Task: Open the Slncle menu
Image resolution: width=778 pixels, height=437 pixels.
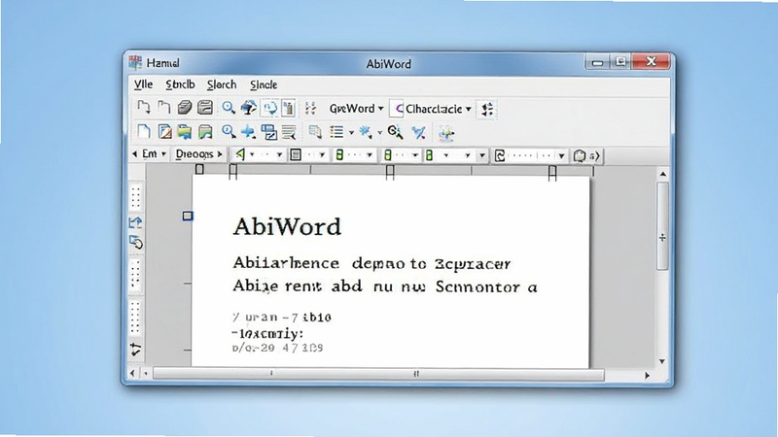Action: pos(264,84)
